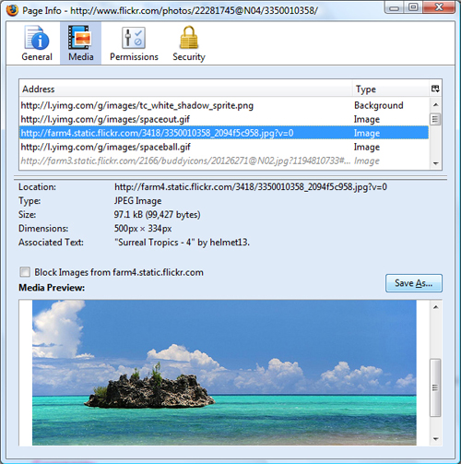Select the spaceball.gif row
Image resolution: width=461 pixels, height=464 pixels.
(224, 147)
